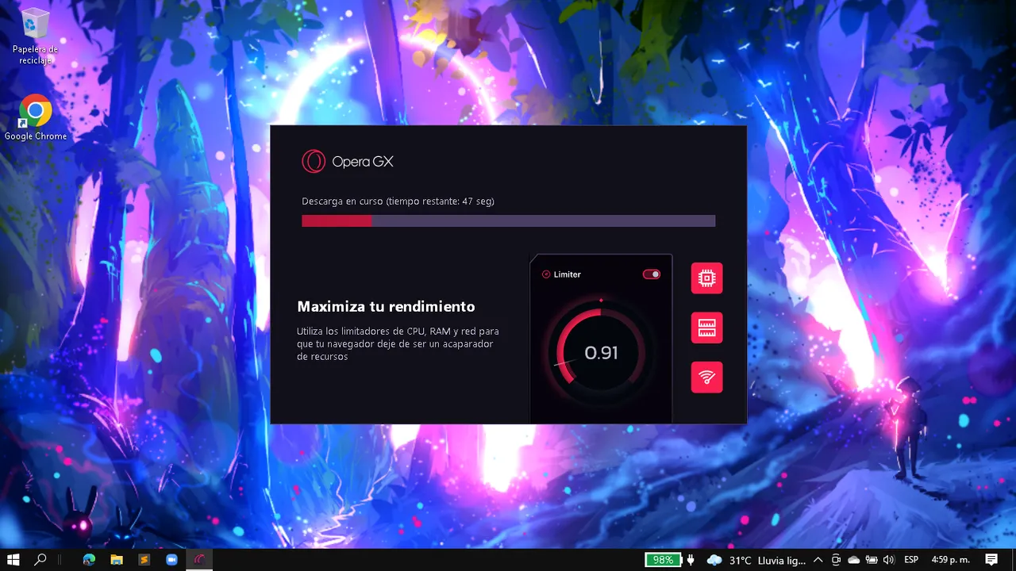Click the CPU limiter chip icon

click(x=706, y=278)
